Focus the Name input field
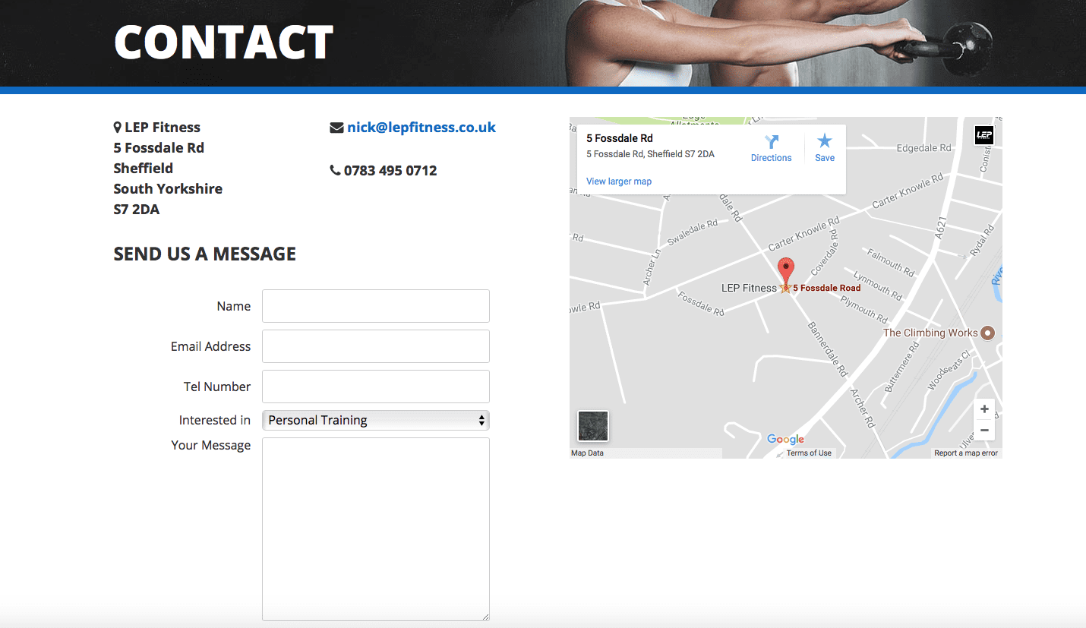 (376, 306)
